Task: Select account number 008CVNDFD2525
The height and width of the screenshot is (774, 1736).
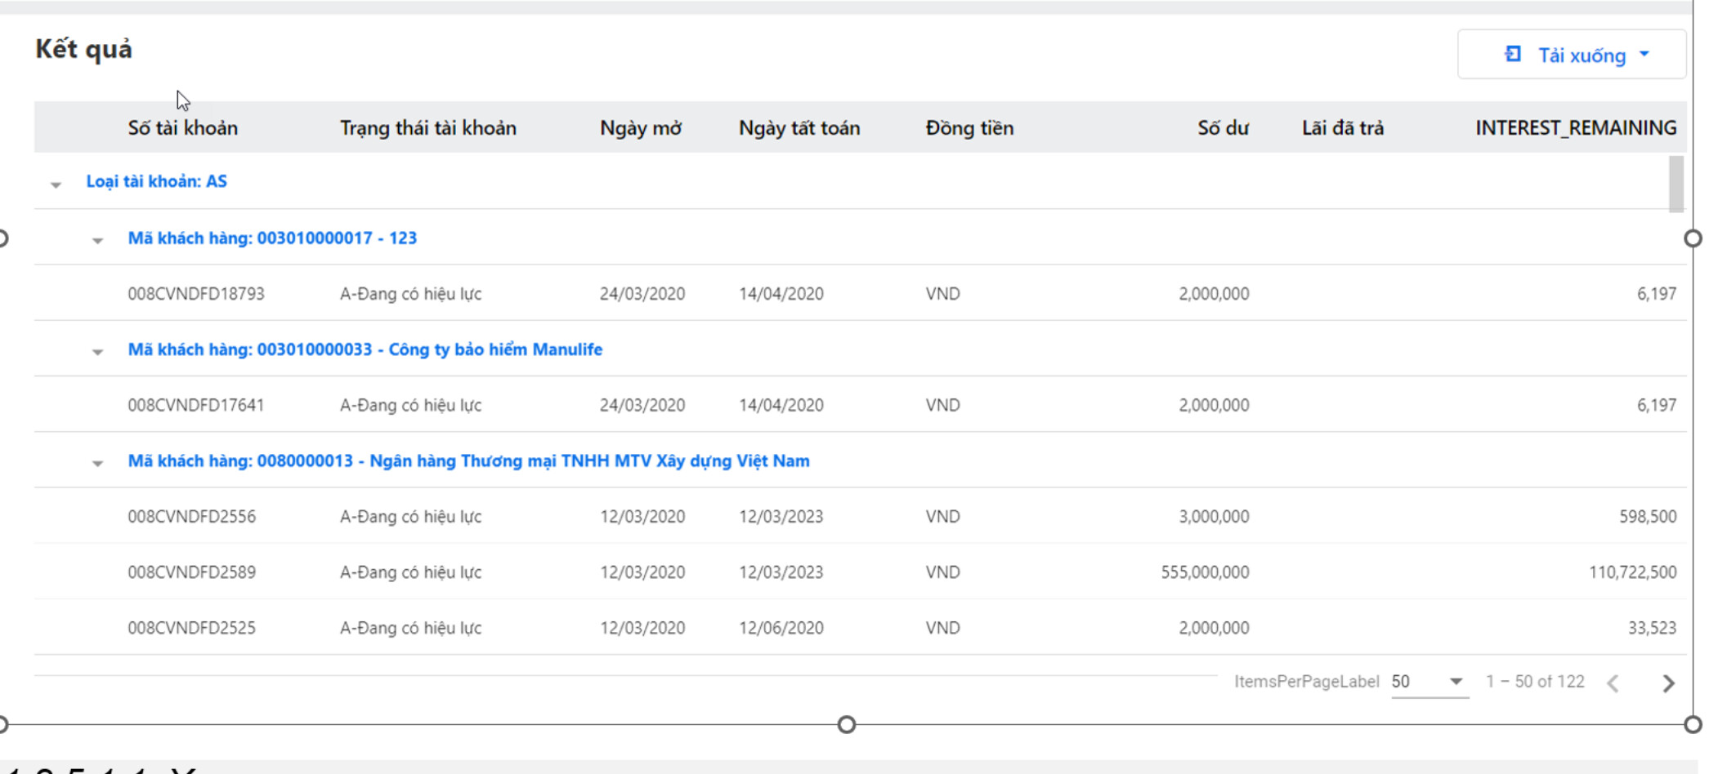Action: click(x=192, y=628)
